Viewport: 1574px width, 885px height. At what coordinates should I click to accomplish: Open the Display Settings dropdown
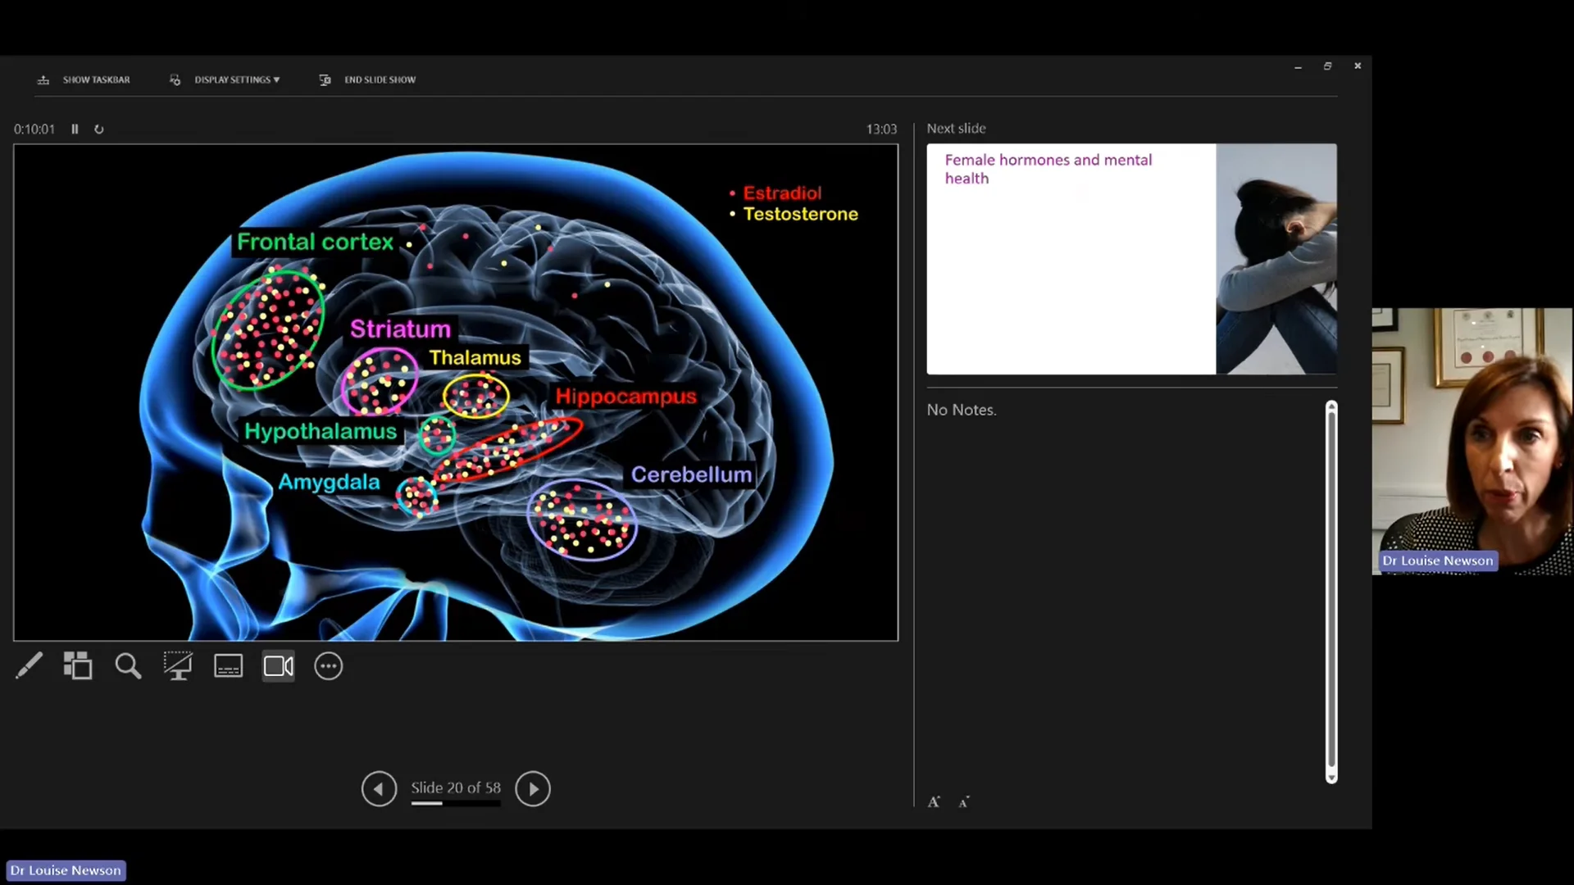(x=225, y=79)
